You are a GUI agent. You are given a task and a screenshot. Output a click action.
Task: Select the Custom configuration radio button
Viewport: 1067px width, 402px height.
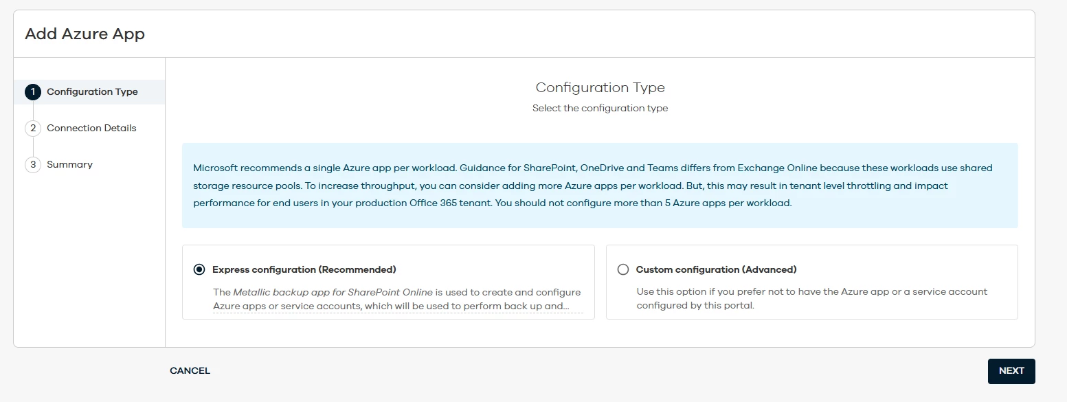tap(623, 270)
